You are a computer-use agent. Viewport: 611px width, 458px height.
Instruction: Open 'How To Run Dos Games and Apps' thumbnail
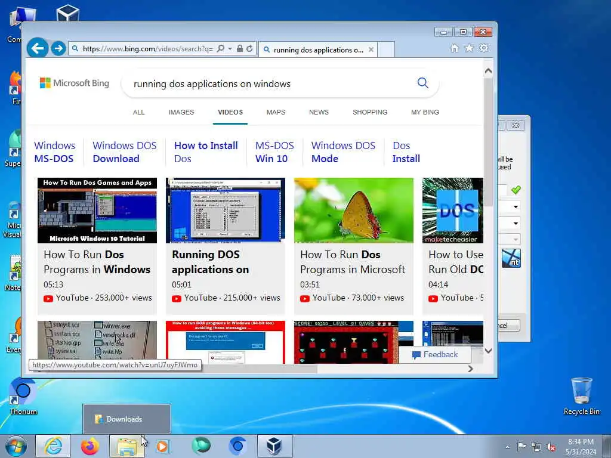click(97, 211)
